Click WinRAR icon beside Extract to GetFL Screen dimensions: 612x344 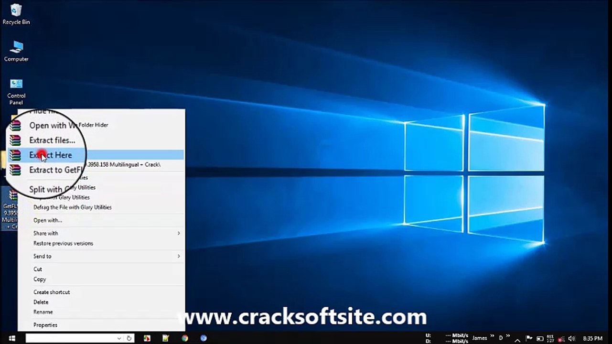[x=15, y=170]
